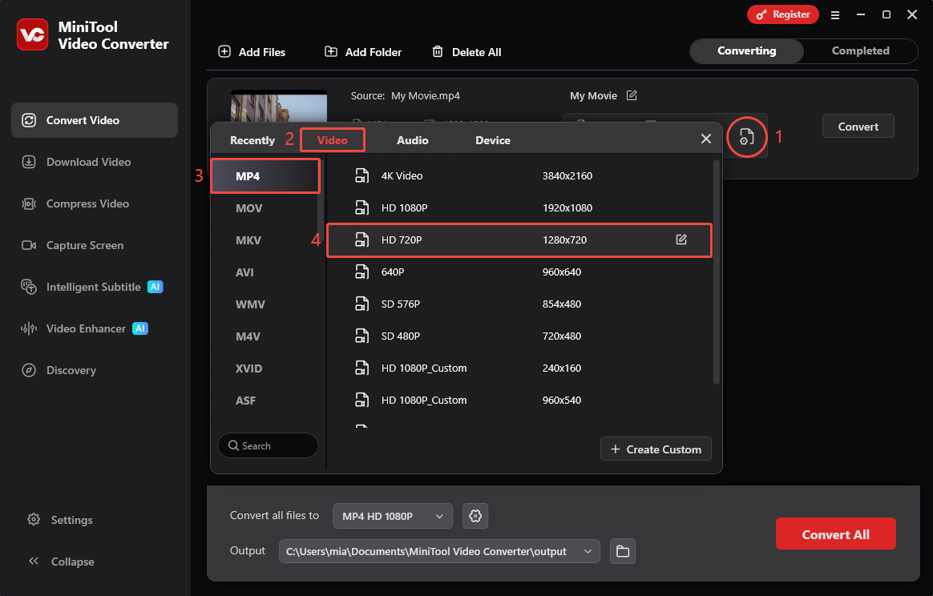Select the Audio tab
The image size is (933, 596).
[x=412, y=140]
